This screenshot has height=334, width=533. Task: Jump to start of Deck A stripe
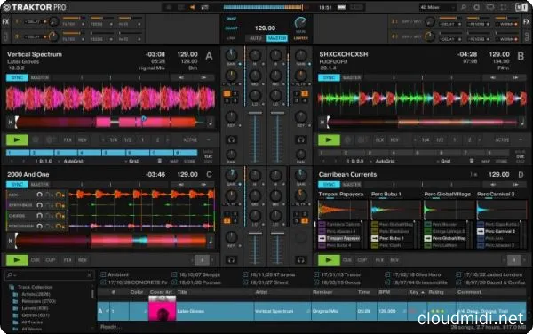[x=10, y=122]
